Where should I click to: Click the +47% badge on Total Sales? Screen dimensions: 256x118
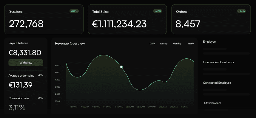(x=158, y=11)
